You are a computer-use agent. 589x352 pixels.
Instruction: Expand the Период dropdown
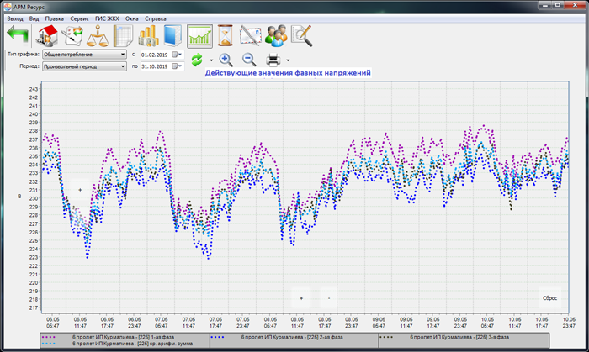click(x=122, y=66)
